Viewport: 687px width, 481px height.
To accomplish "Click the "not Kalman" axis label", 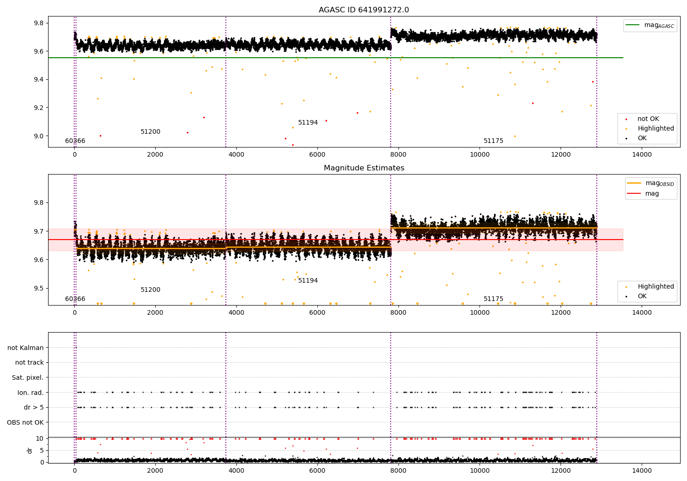I will [26, 348].
